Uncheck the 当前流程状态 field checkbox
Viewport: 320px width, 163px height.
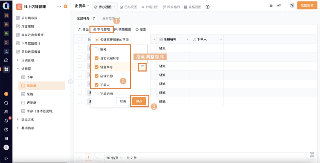click(x=97, y=58)
